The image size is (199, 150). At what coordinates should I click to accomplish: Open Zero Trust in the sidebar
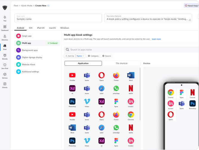point(5,66)
